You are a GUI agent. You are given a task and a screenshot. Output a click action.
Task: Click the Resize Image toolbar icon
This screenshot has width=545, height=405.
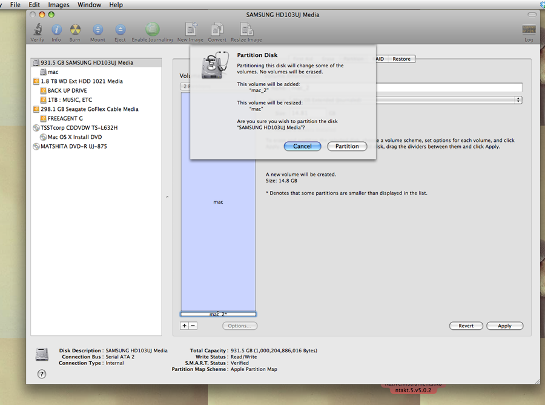pyautogui.click(x=246, y=29)
